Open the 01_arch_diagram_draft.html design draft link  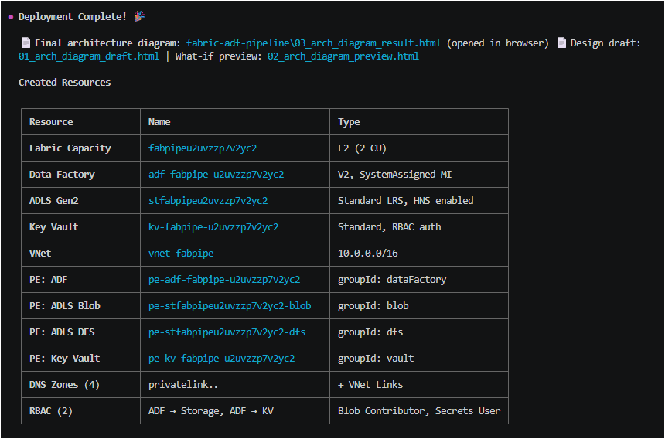[x=89, y=56]
